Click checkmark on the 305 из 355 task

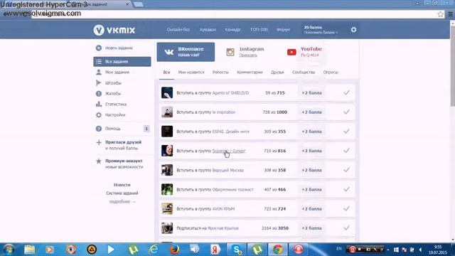(x=346, y=131)
